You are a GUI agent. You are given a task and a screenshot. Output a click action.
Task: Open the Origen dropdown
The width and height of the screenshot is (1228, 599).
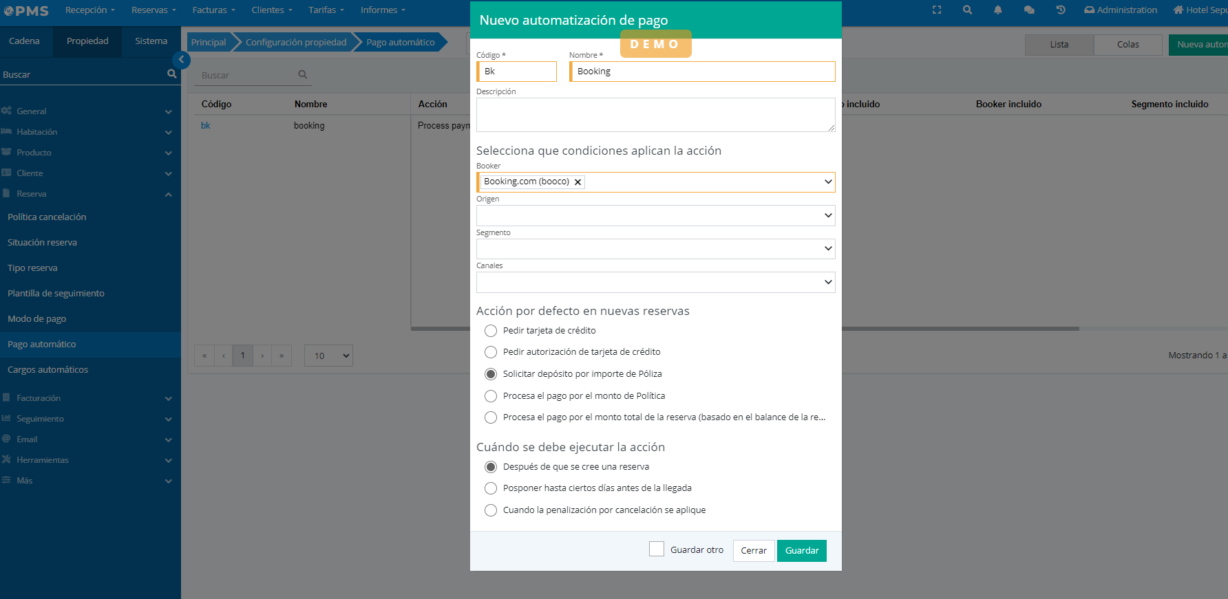pos(655,216)
